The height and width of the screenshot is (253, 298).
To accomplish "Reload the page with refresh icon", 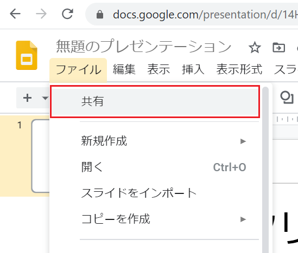I will 67,14.
